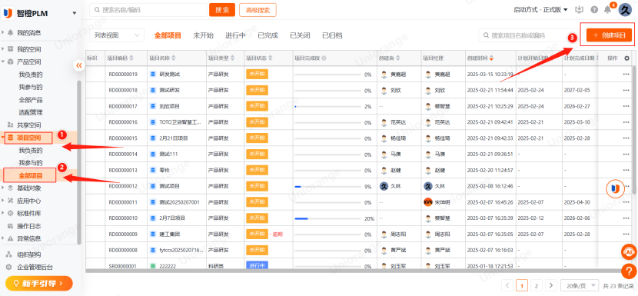Click the green project icon of 222222

(x=153, y=266)
